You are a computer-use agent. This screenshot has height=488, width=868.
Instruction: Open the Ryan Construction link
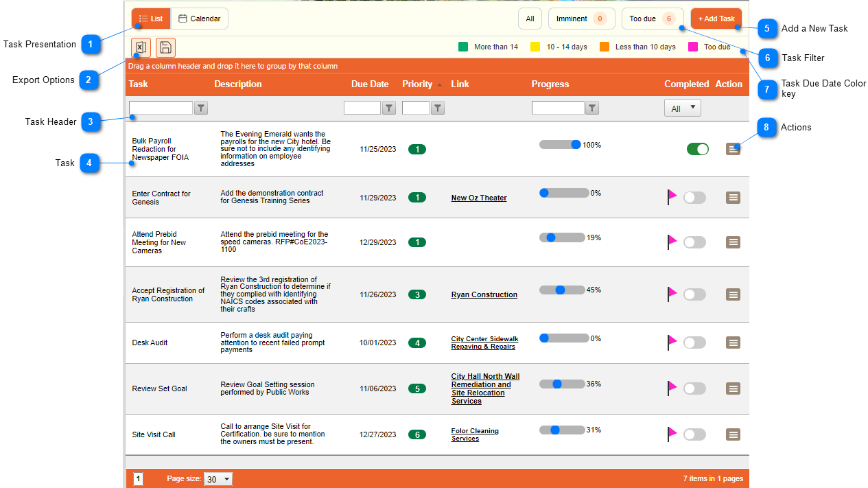pyautogui.click(x=484, y=294)
